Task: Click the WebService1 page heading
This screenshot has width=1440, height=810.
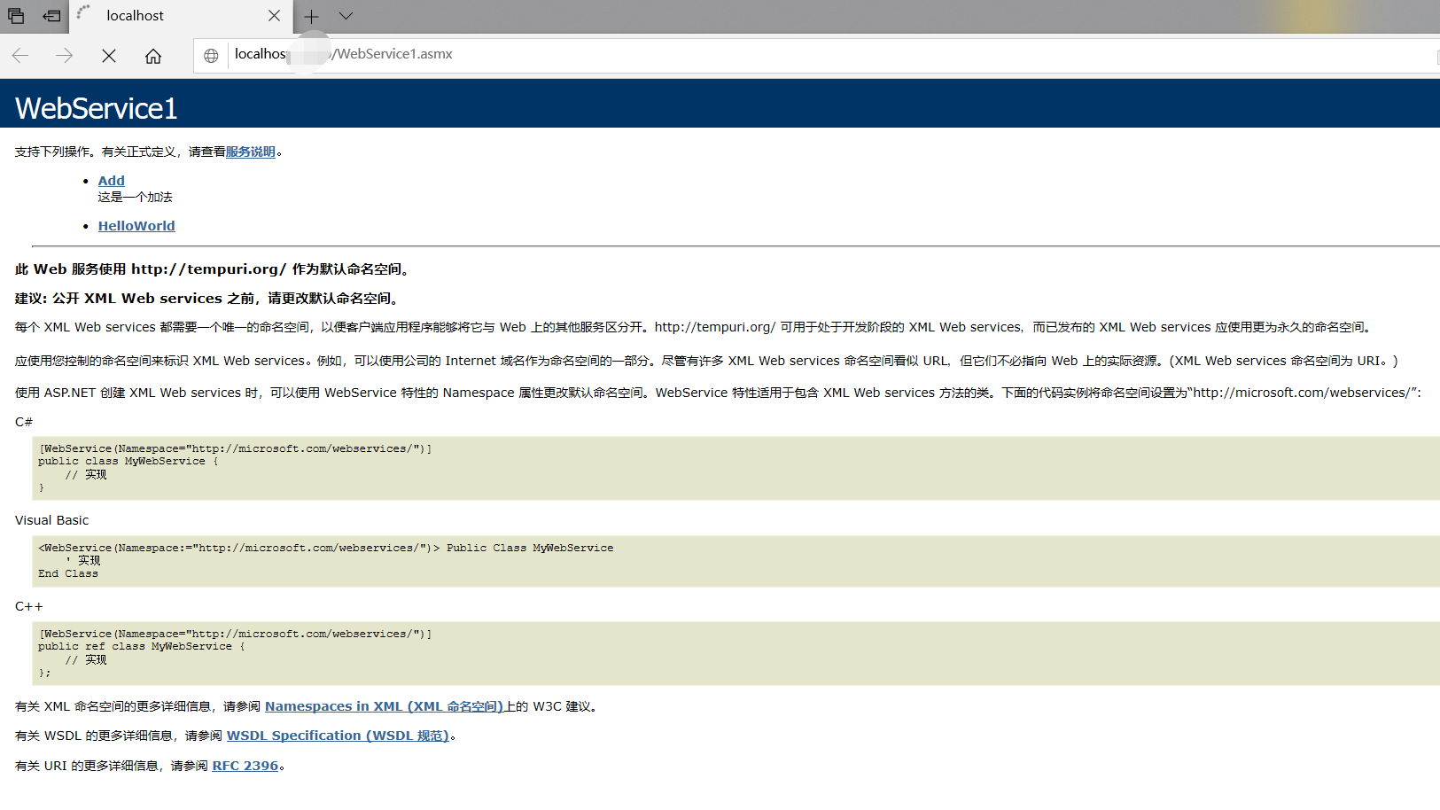Action: pyautogui.click(x=96, y=108)
